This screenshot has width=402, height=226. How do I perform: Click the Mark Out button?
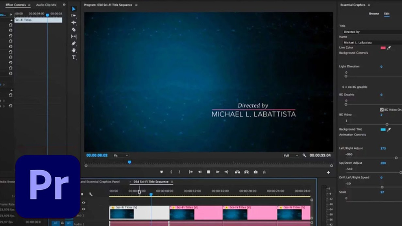click(179, 172)
